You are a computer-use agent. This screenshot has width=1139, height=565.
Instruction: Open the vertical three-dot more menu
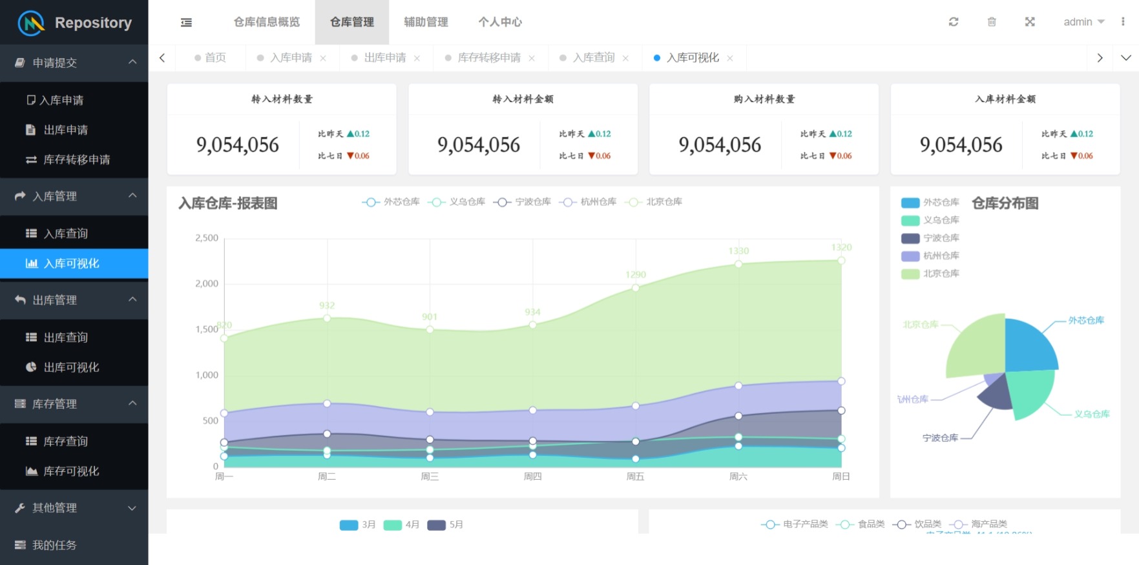1123,22
